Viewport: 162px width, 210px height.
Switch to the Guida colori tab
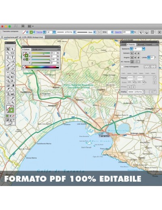pyautogui.click(x=38, y=50)
